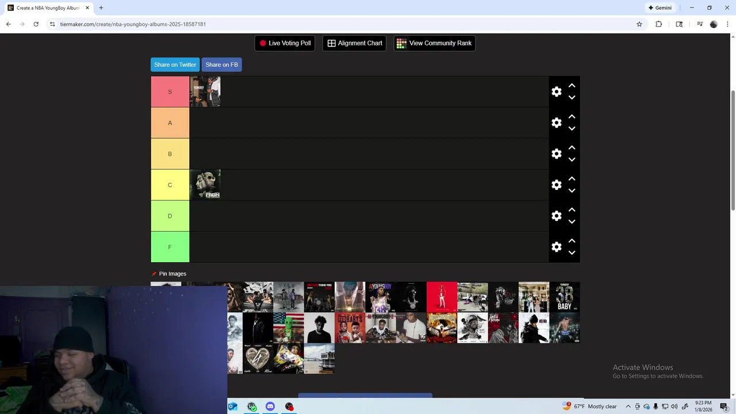736x414 pixels.
Task: Open a new browser tab
Action: (x=101, y=8)
